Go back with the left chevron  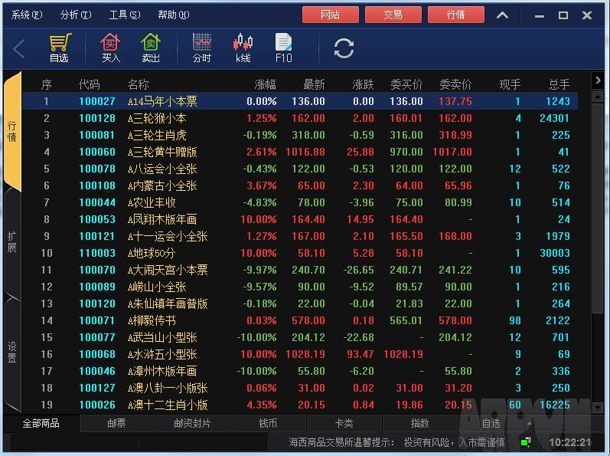(x=18, y=49)
